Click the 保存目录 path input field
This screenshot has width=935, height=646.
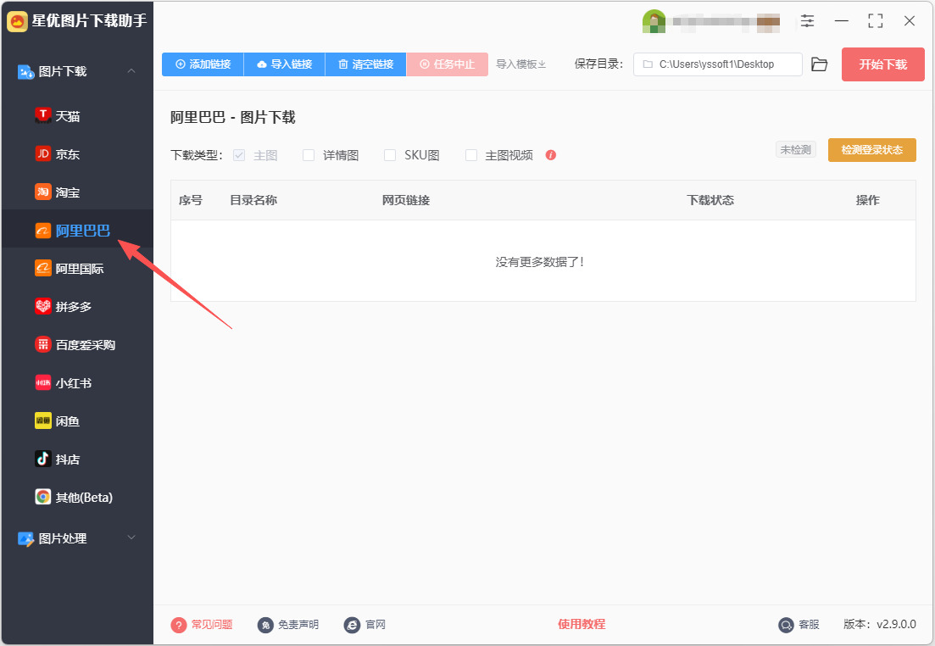[x=717, y=64]
